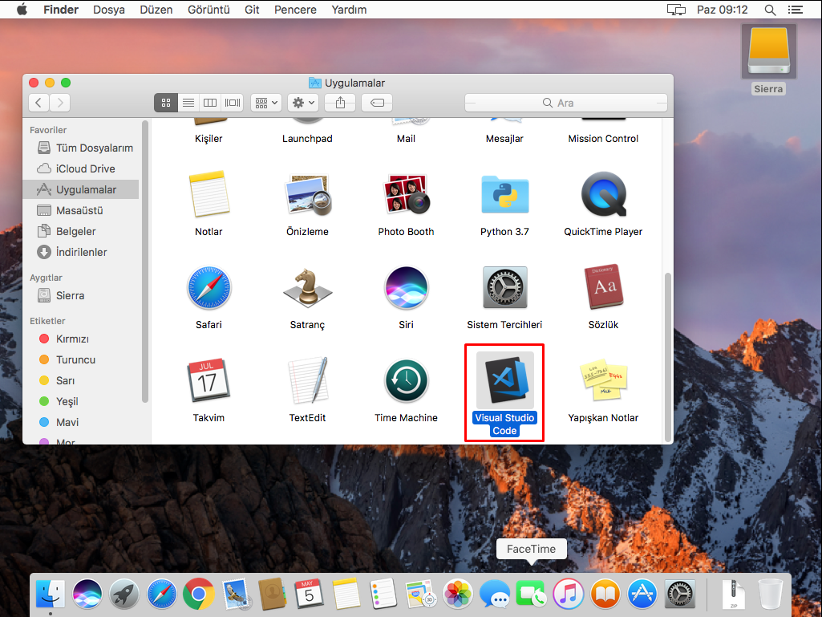Viewport: 822px width, 617px height.
Task: Open the Sözlük dictionary app
Action: click(x=603, y=287)
